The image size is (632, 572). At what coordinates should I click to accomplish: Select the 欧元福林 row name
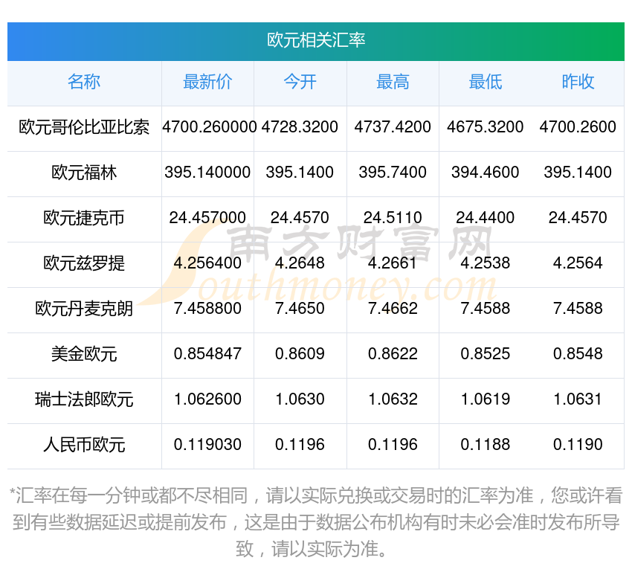point(84,173)
